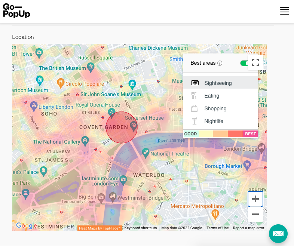Image resolution: width=294 pixels, height=246 pixels.
Task: Select Nightlife heat map option
Action: [x=221, y=121]
